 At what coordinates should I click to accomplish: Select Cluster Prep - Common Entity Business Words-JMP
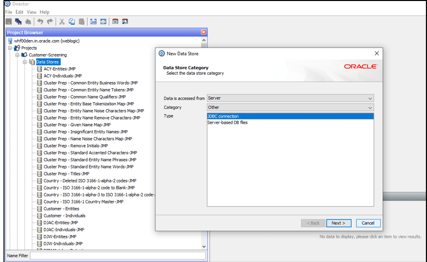(91, 83)
